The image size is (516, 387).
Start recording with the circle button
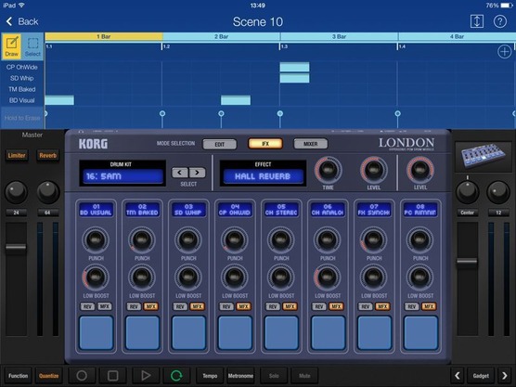[82, 376]
